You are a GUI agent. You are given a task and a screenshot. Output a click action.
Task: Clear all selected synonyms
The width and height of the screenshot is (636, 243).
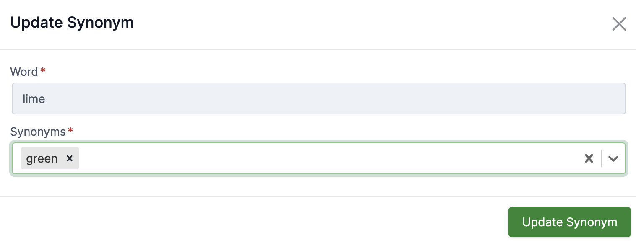point(589,158)
